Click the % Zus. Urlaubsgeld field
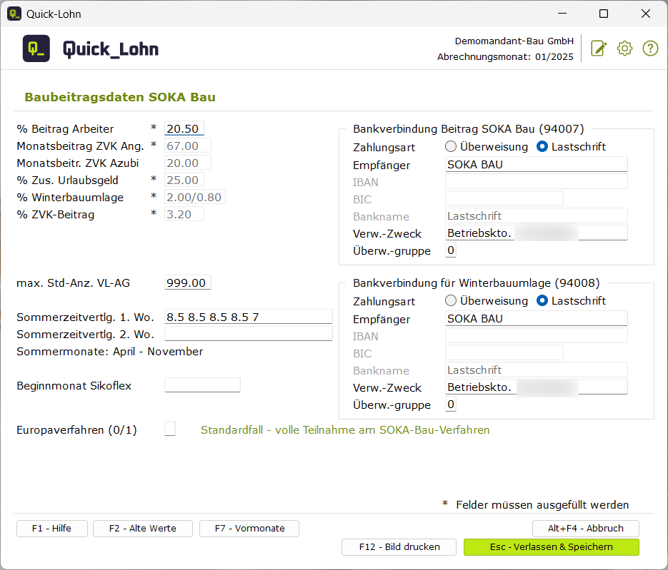This screenshot has height=570, width=668. tap(184, 180)
